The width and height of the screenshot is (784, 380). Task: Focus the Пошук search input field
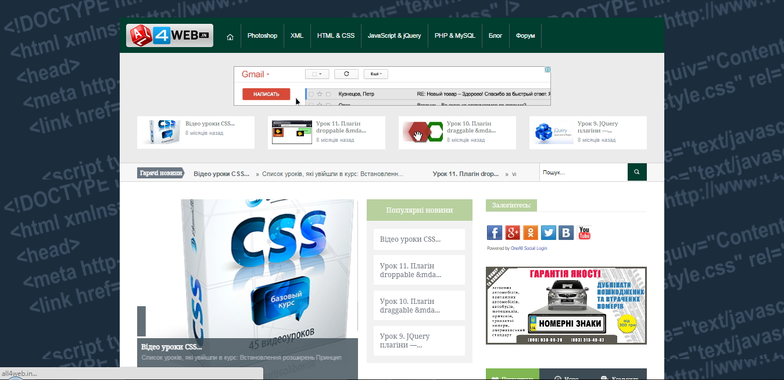583,172
